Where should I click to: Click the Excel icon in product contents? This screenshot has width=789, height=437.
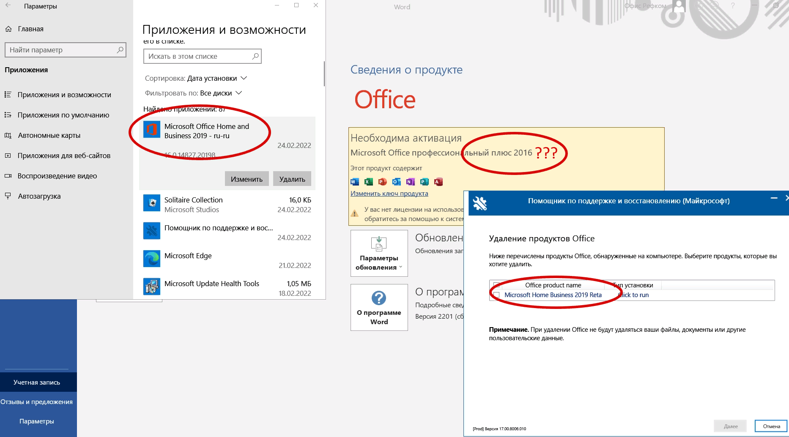click(369, 182)
